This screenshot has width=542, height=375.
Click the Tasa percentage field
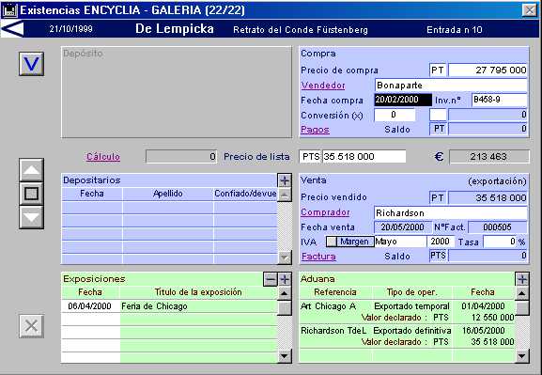click(500, 242)
